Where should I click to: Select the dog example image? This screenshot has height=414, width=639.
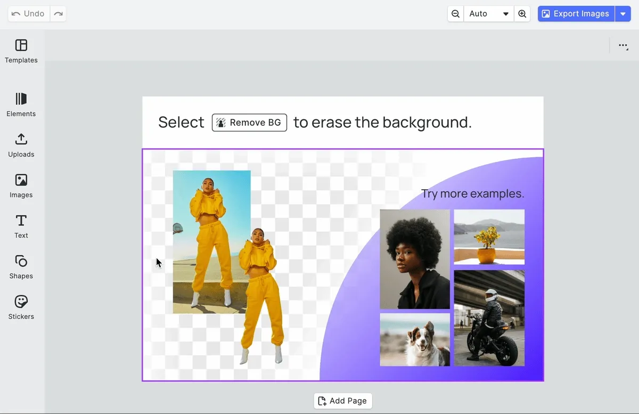[x=415, y=339]
